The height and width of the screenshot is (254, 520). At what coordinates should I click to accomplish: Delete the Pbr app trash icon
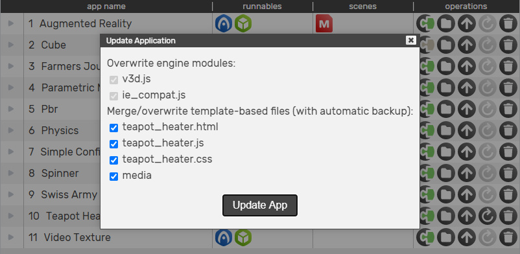click(508, 109)
